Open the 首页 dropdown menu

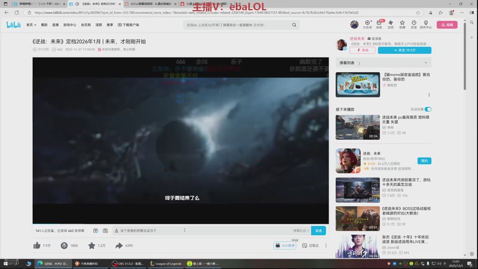(31, 25)
